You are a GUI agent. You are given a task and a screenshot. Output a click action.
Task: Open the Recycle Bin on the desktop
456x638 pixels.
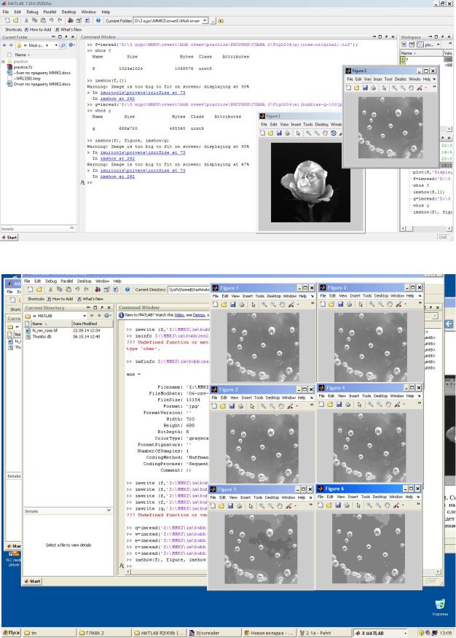coord(440,606)
